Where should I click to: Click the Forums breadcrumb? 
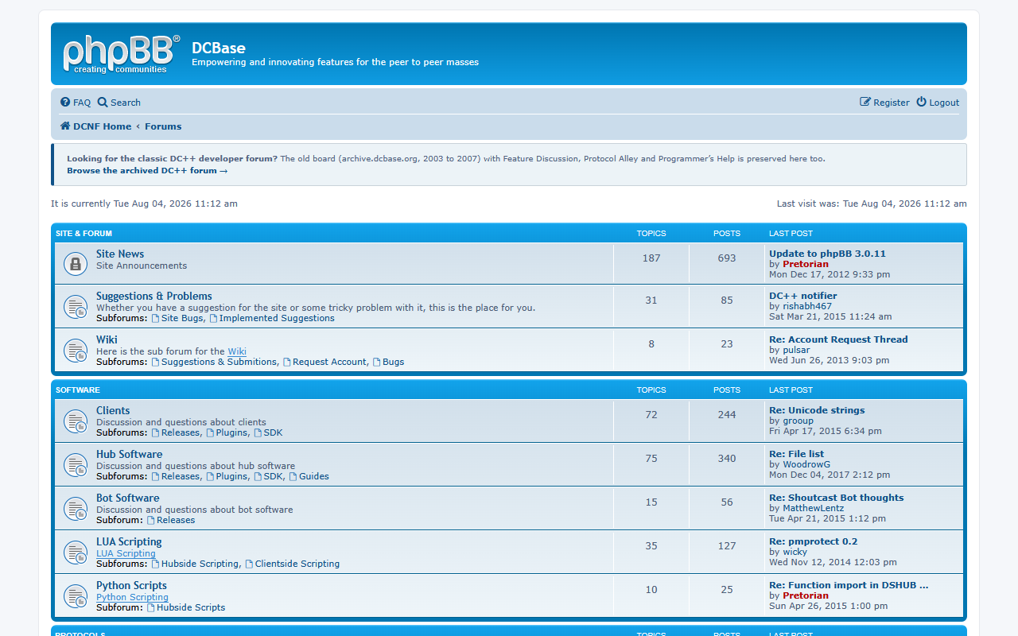coord(163,126)
